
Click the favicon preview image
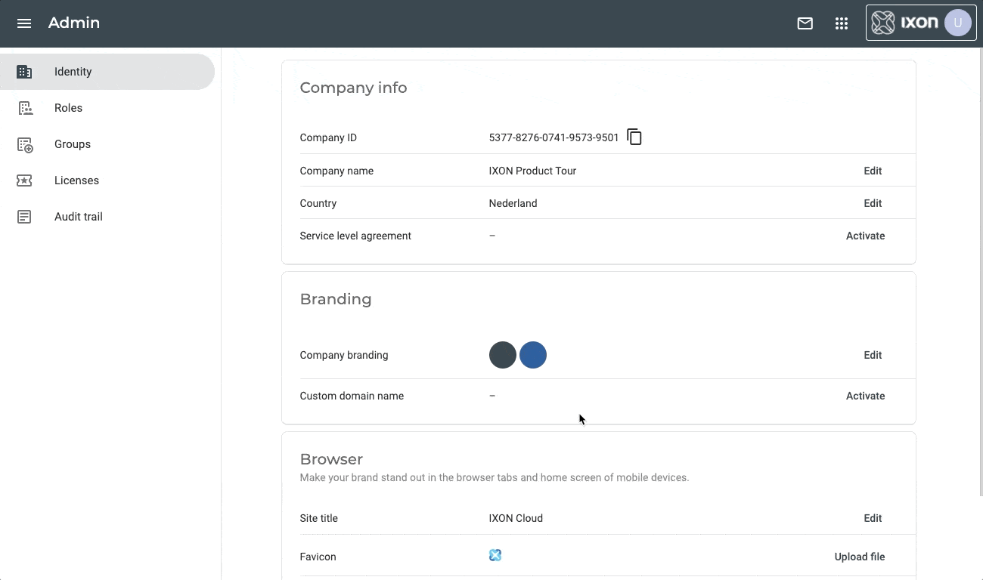click(x=495, y=555)
